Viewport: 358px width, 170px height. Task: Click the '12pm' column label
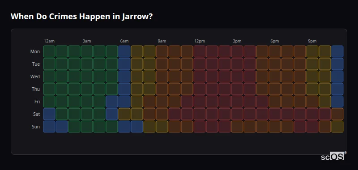point(200,41)
